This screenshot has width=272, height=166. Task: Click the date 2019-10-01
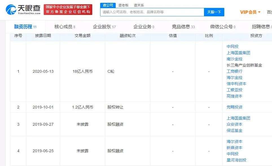(x=43, y=107)
